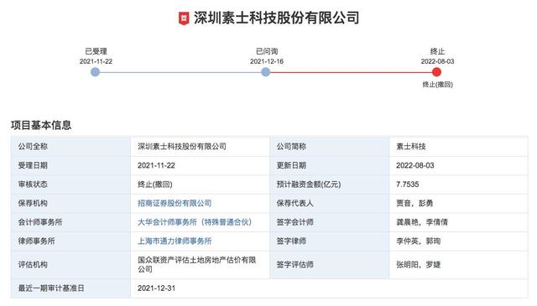
Task: Click the 预计融资金额 value 7.7535
Action: click(408, 184)
